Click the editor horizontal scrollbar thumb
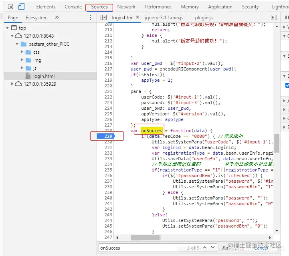289x256 pixels. [x=146, y=238]
